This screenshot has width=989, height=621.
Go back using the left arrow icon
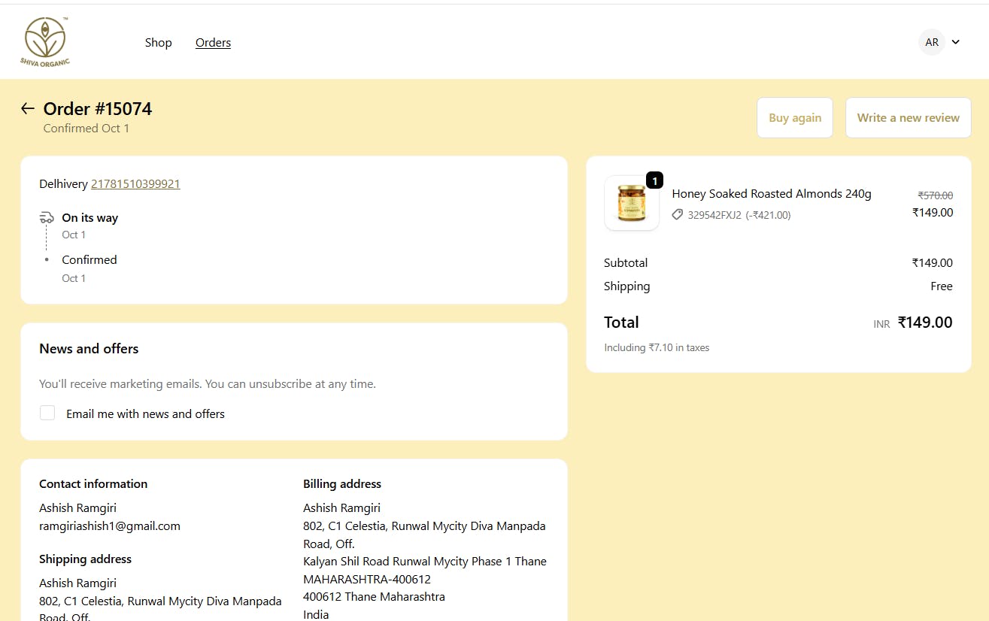click(28, 108)
